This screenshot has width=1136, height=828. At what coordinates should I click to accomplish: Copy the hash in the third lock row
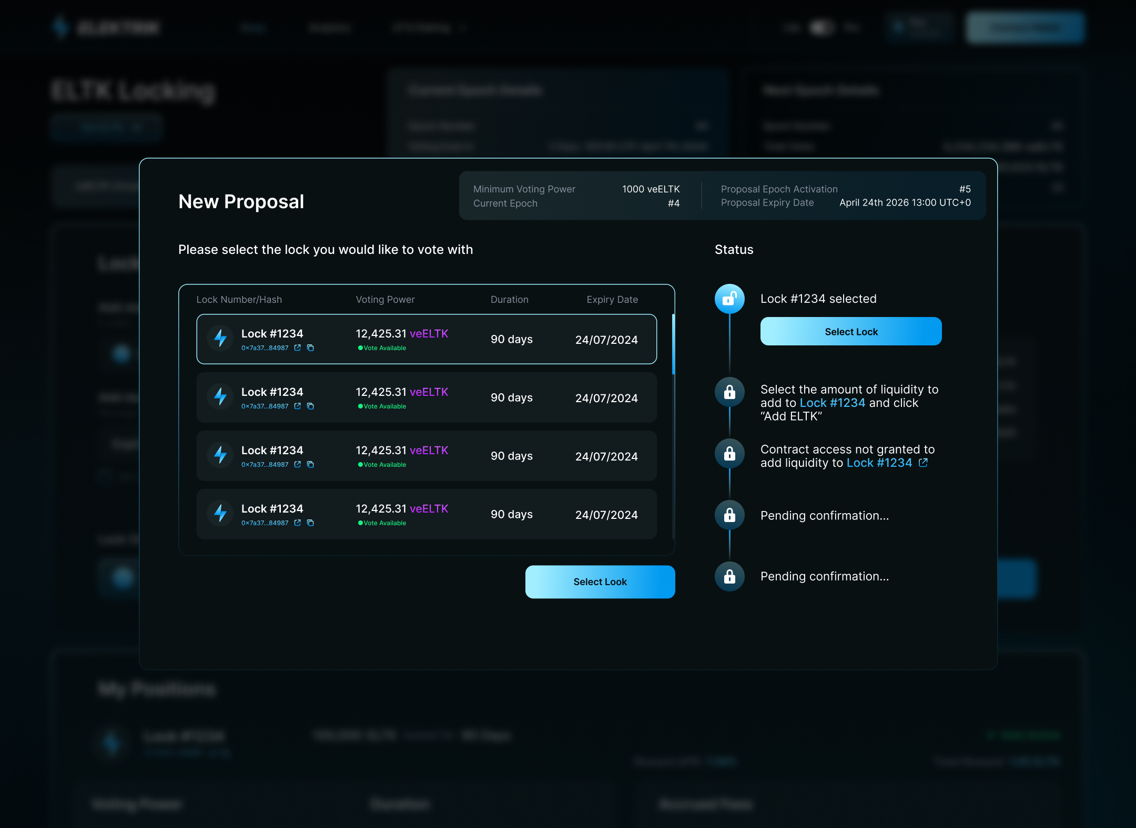click(310, 464)
